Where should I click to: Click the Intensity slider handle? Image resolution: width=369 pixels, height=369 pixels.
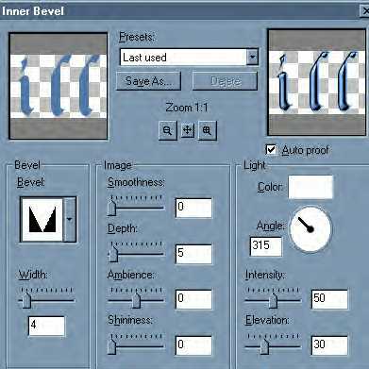[274, 300]
